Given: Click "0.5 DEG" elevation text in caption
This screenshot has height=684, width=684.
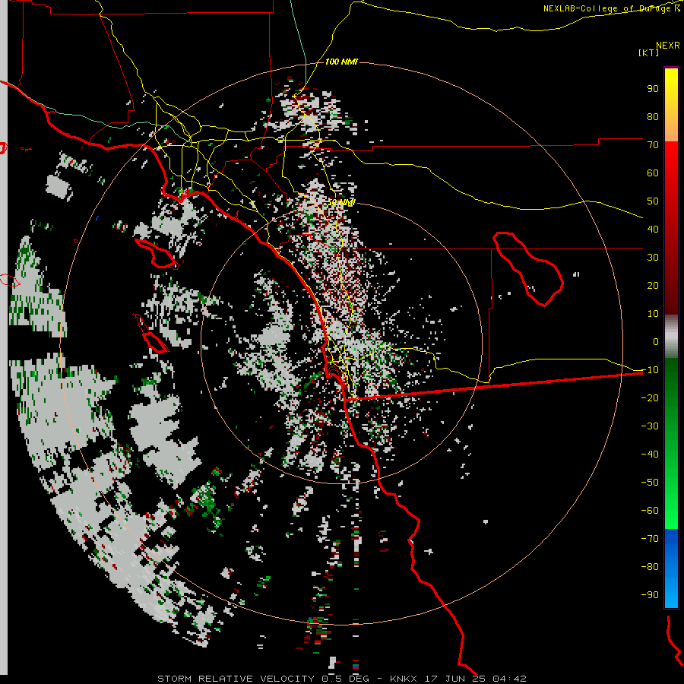Looking at the screenshot, I should (x=346, y=679).
